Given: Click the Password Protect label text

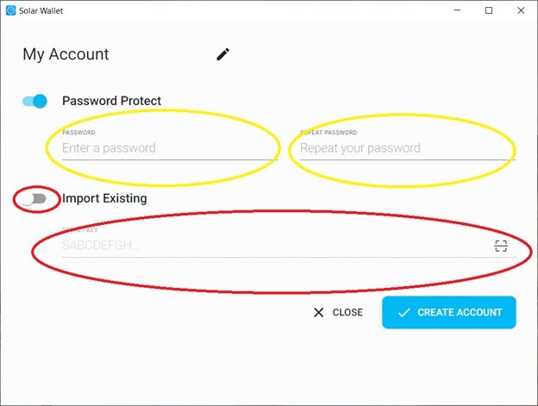Looking at the screenshot, I should 111,101.
